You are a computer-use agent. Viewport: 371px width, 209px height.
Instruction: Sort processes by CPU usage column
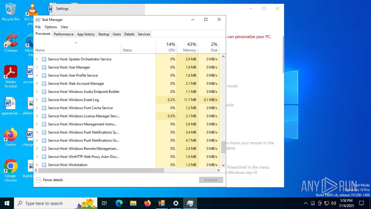[166, 48]
